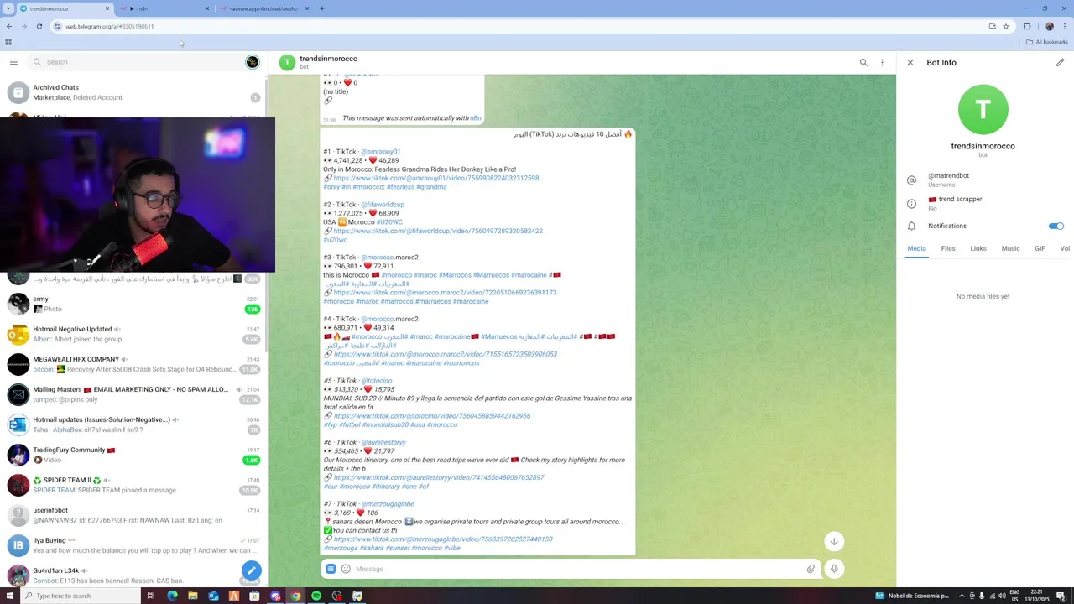Open bot commands menu icon
The width and height of the screenshot is (1074, 604).
(331, 569)
